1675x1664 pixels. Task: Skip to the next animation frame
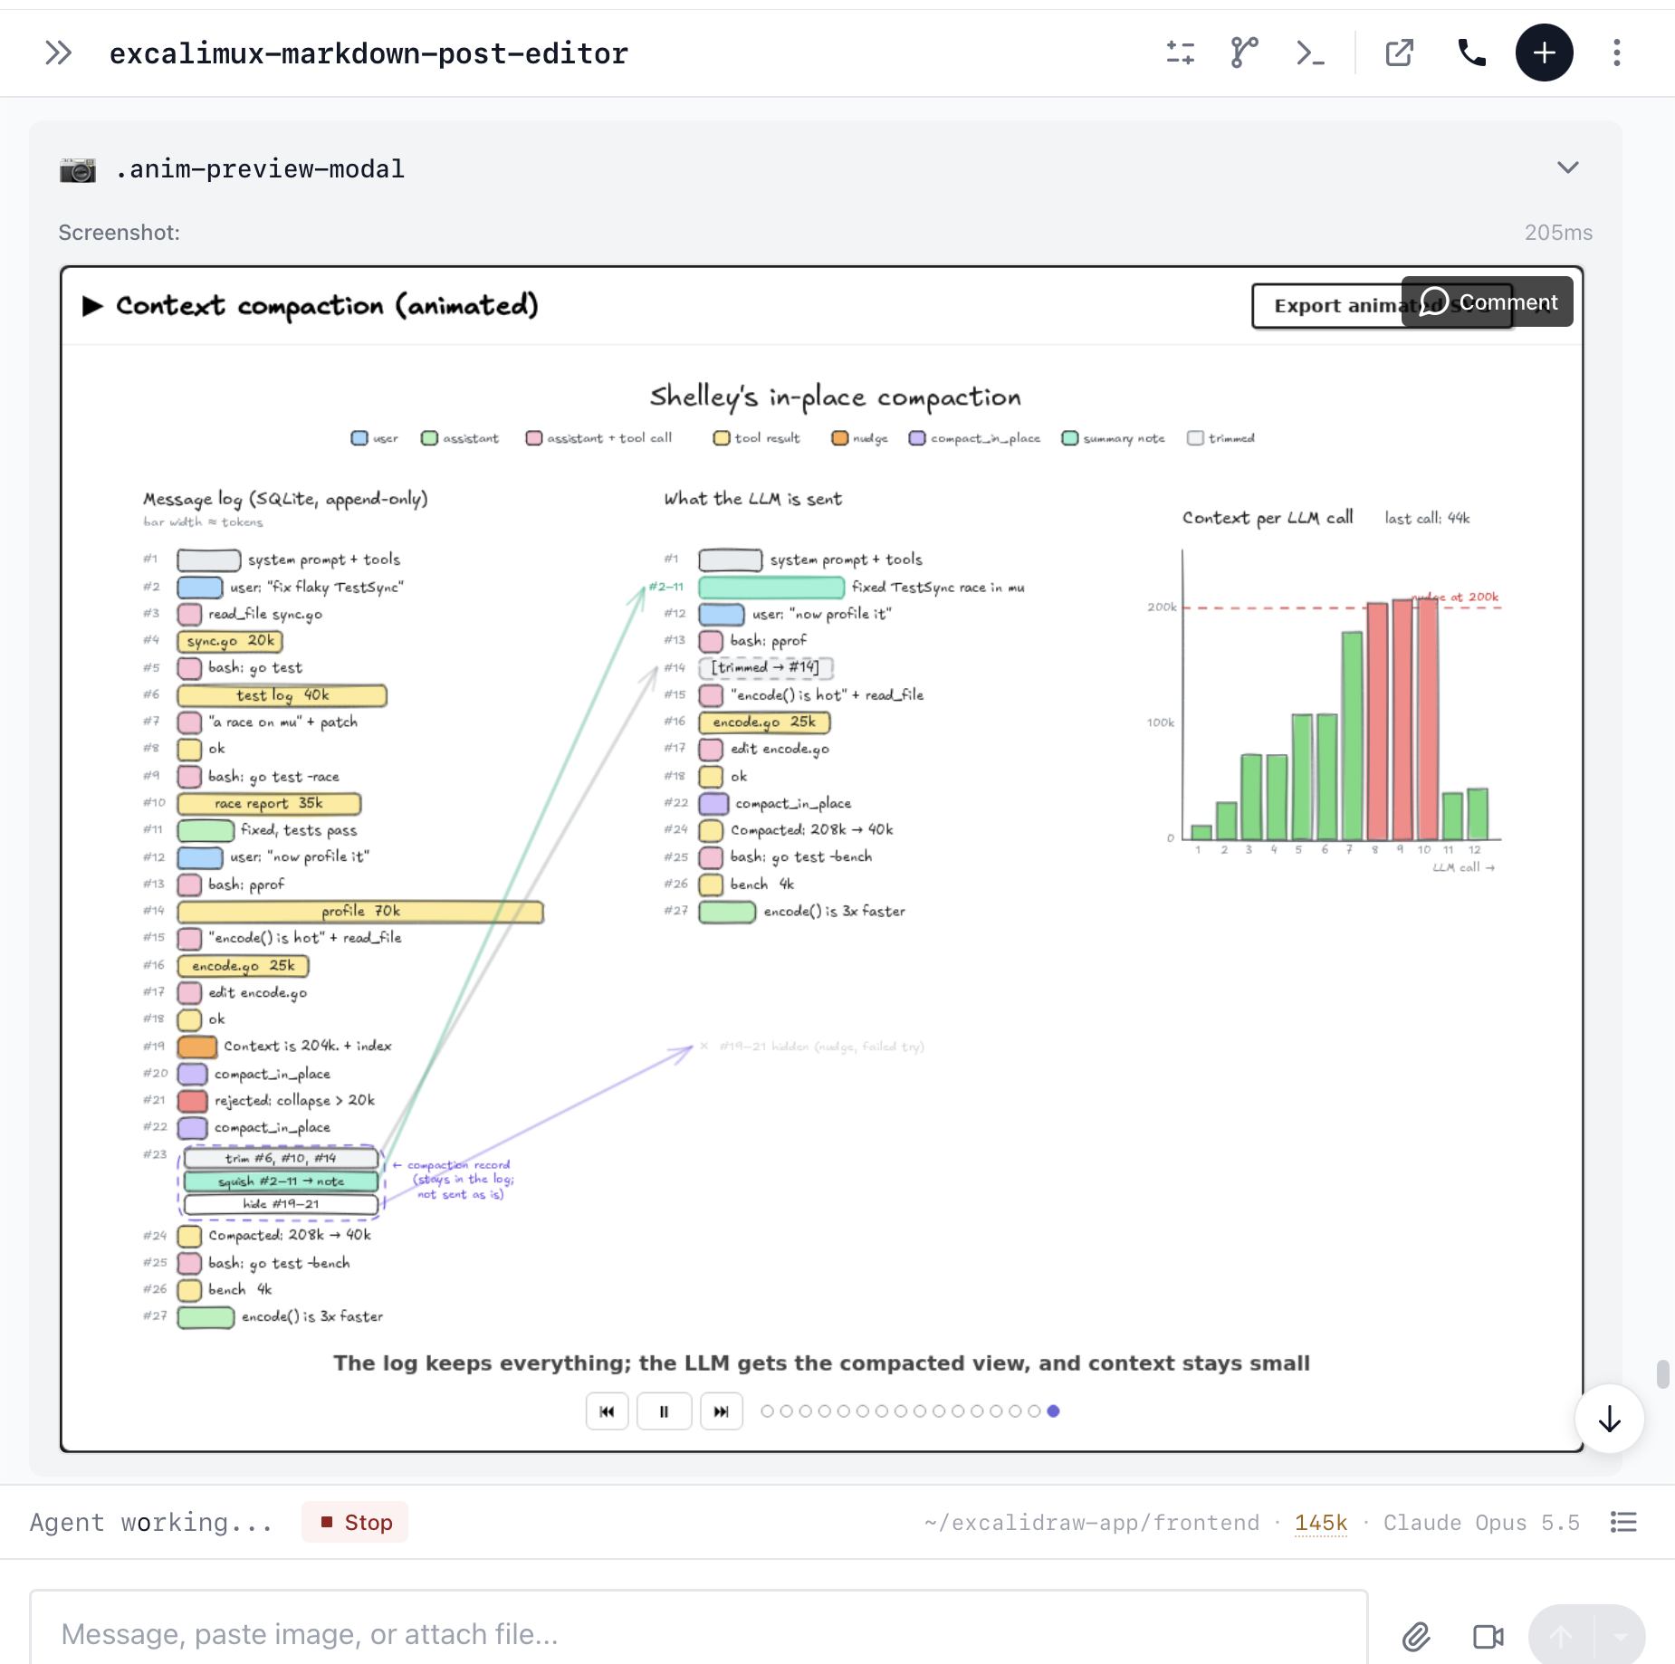pos(722,1411)
